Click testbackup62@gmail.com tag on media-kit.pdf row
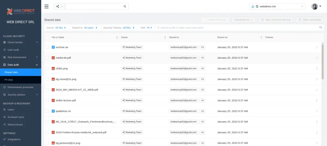Screen dimensions: 327x146 coord(184,58)
